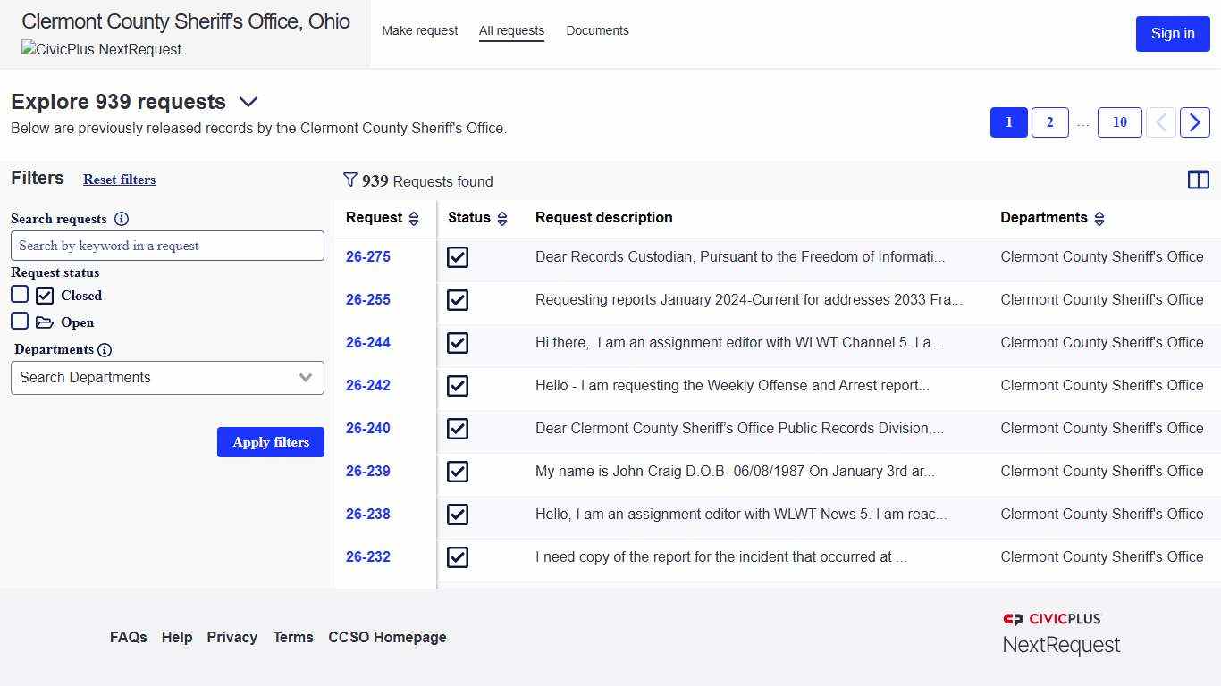Click the sort arrows on Request column header

coord(413,218)
